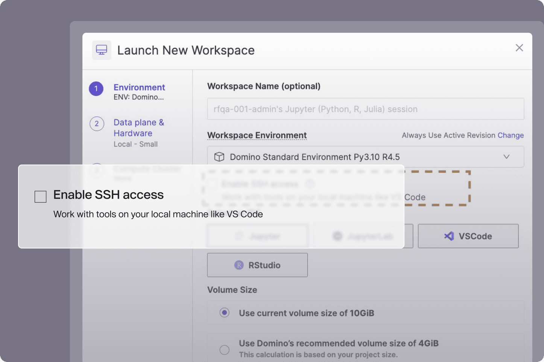Click the cube icon in environment dropdown

[x=219, y=157]
